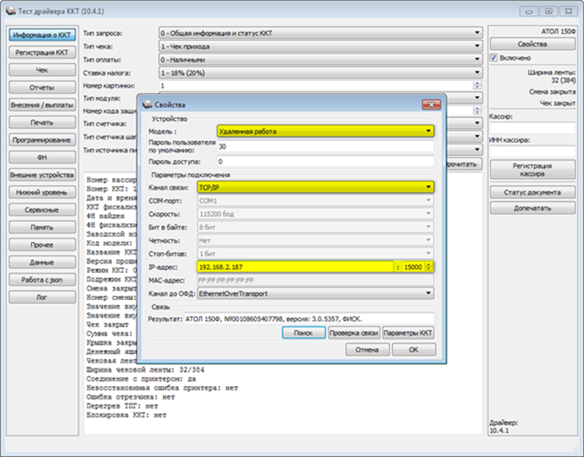Open the Отчеты section
The height and width of the screenshot is (457, 584).
click(41, 87)
